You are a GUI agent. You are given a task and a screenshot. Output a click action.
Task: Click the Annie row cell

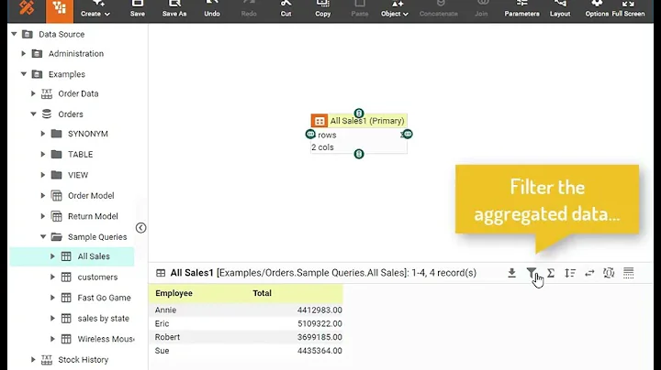tap(165, 310)
